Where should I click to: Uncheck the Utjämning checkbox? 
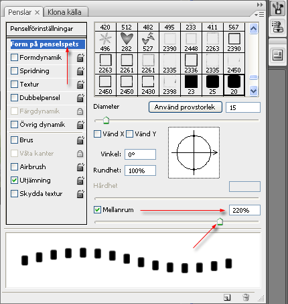pyautogui.click(x=14, y=181)
